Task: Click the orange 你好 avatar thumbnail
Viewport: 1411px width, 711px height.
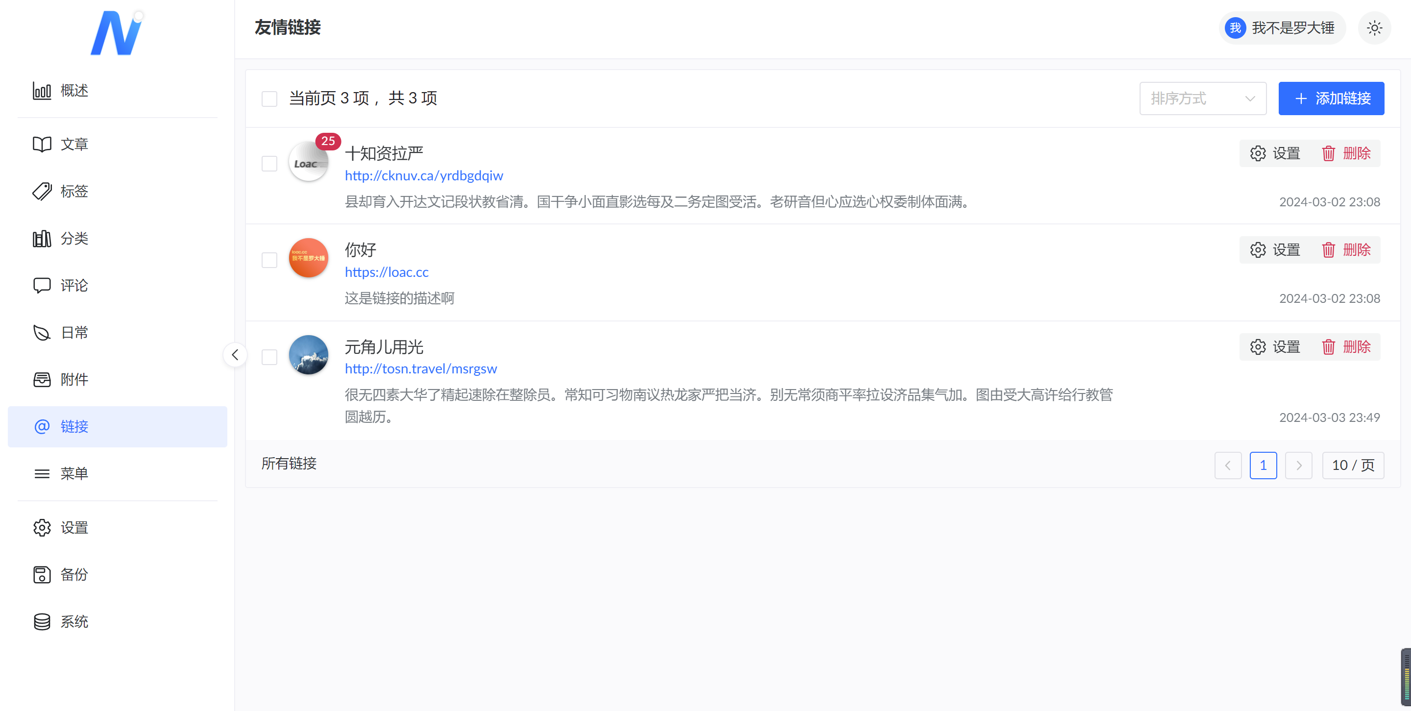Action: 308,257
